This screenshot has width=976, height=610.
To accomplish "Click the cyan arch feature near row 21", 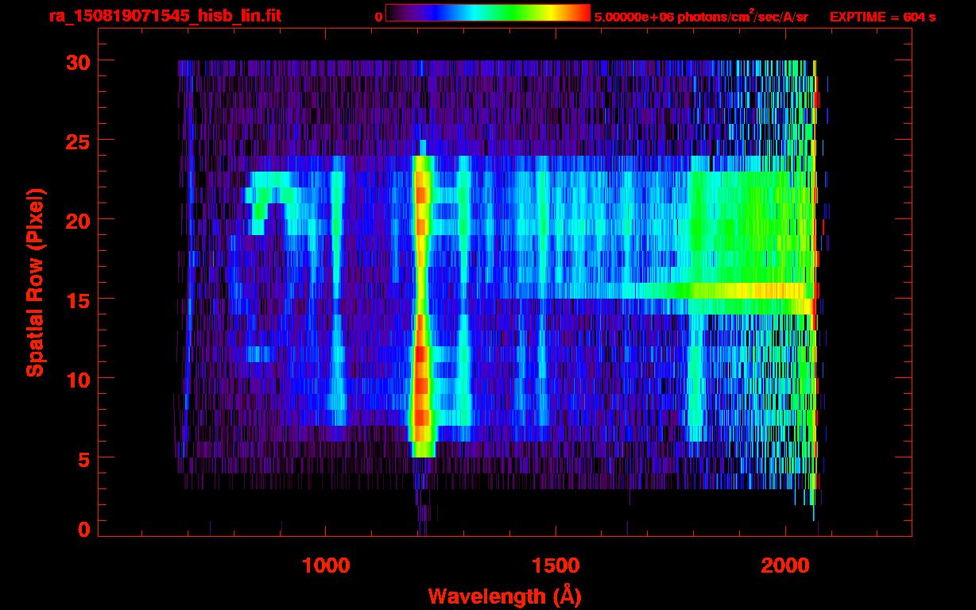I will [x=272, y=203].
